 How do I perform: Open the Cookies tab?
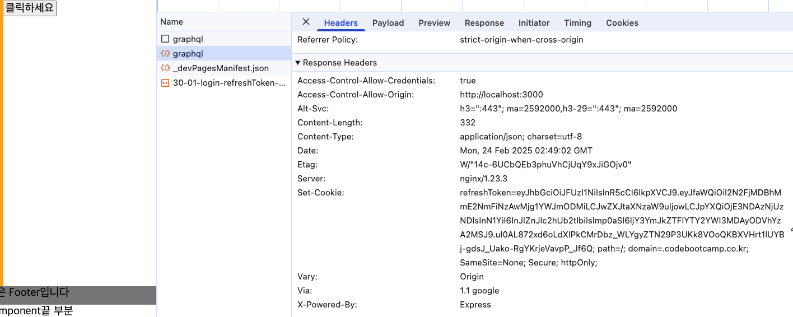(x=622, y=23)
